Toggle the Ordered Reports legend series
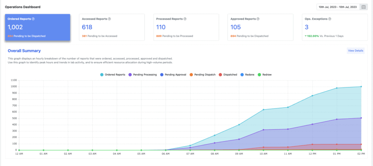Screen dimensions: 373x166 pyautogui.click(x=113, y=75)
